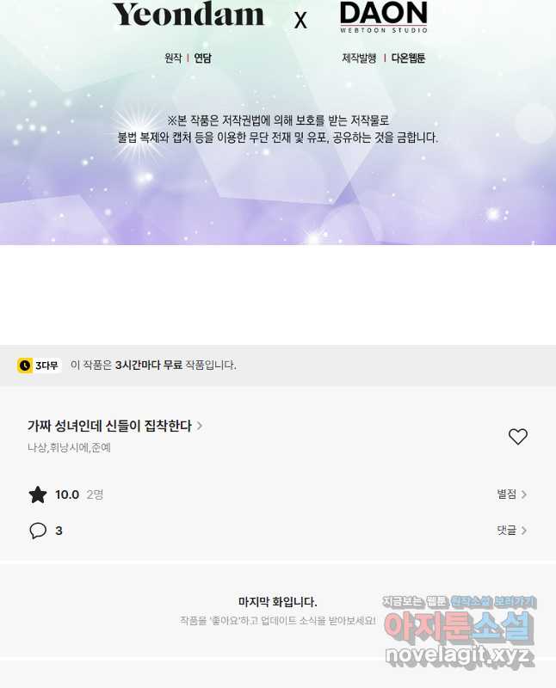Expand chevron next to 댓글
The height and width of the screenshot is (688, 556).
pos(524,531)
